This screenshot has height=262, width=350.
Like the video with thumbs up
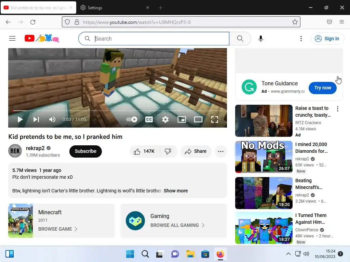(145, 151)
